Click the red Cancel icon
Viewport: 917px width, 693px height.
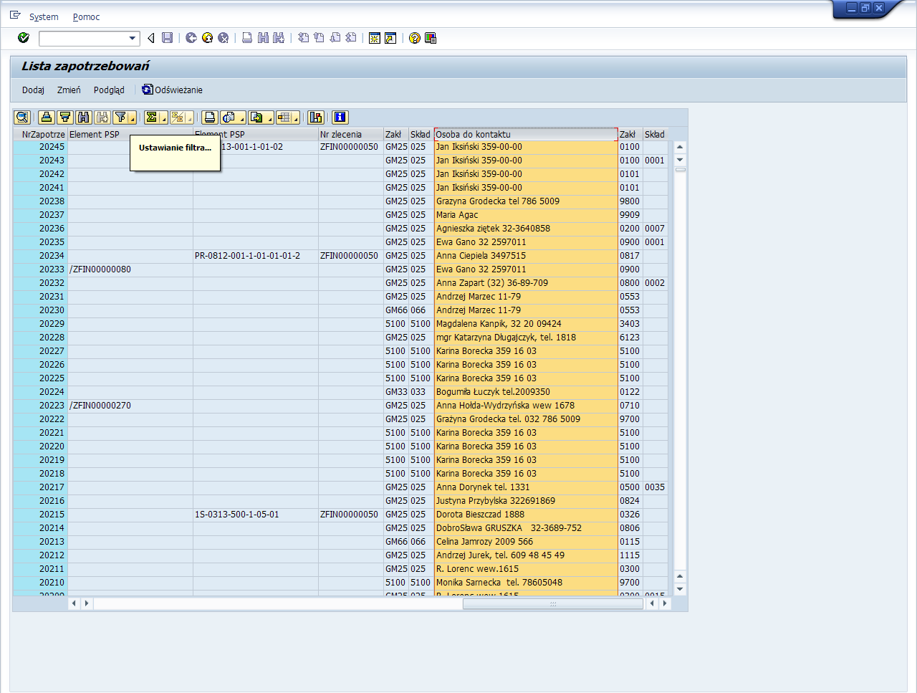224,38
